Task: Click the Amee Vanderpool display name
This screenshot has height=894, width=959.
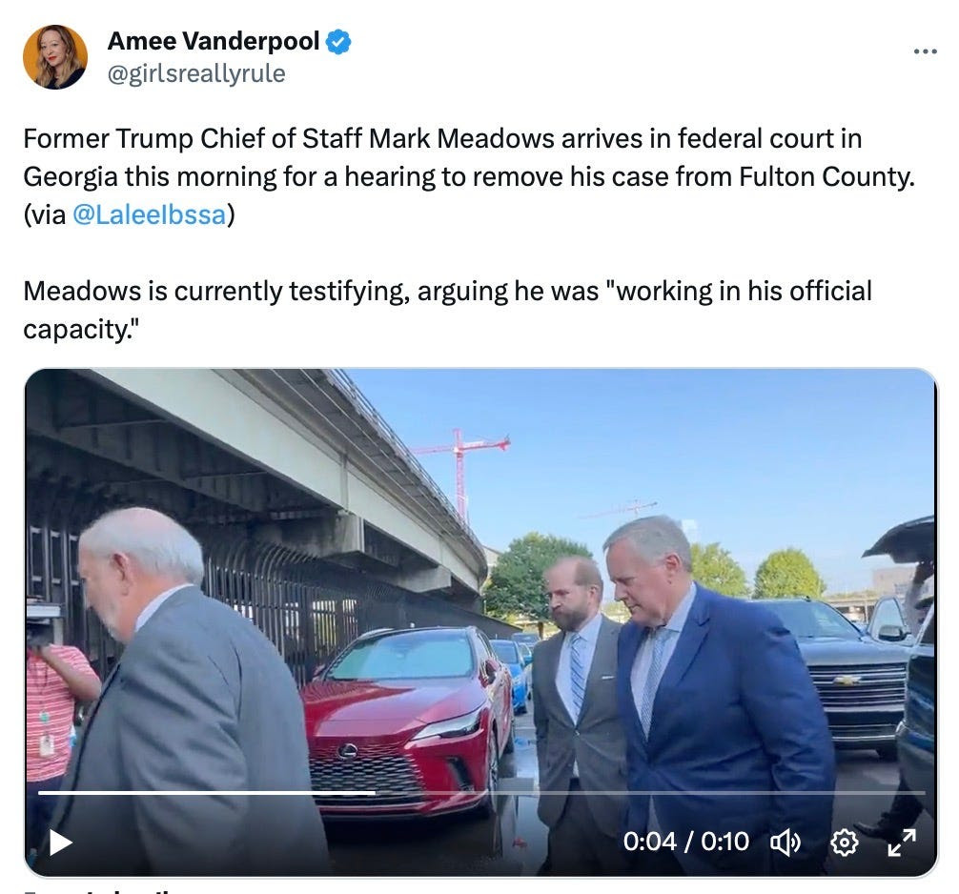Action: 214,41
